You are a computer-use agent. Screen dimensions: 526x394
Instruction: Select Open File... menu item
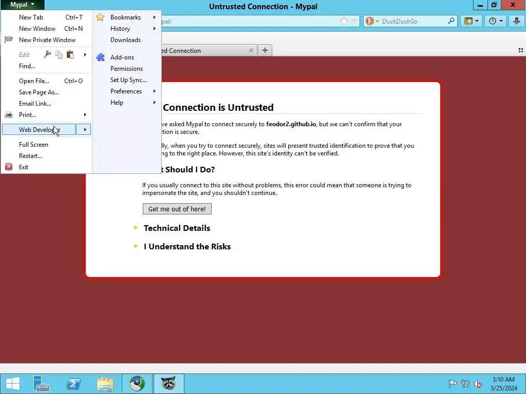coord(46,81)
